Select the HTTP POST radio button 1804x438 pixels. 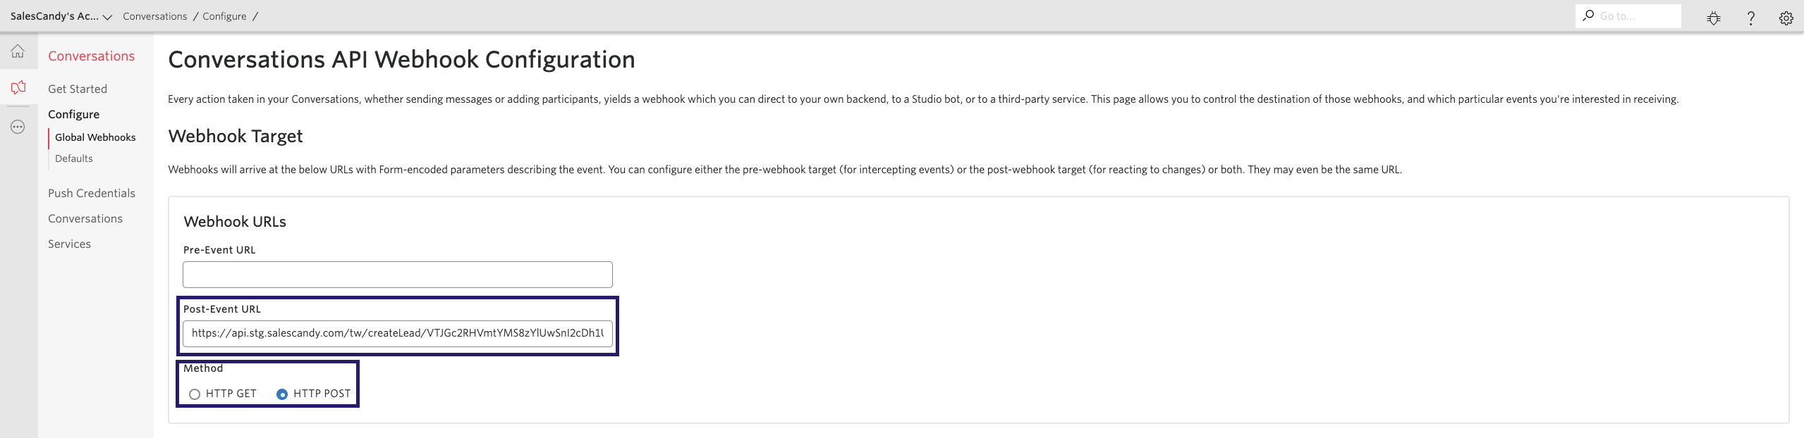[x=281, y=394]
